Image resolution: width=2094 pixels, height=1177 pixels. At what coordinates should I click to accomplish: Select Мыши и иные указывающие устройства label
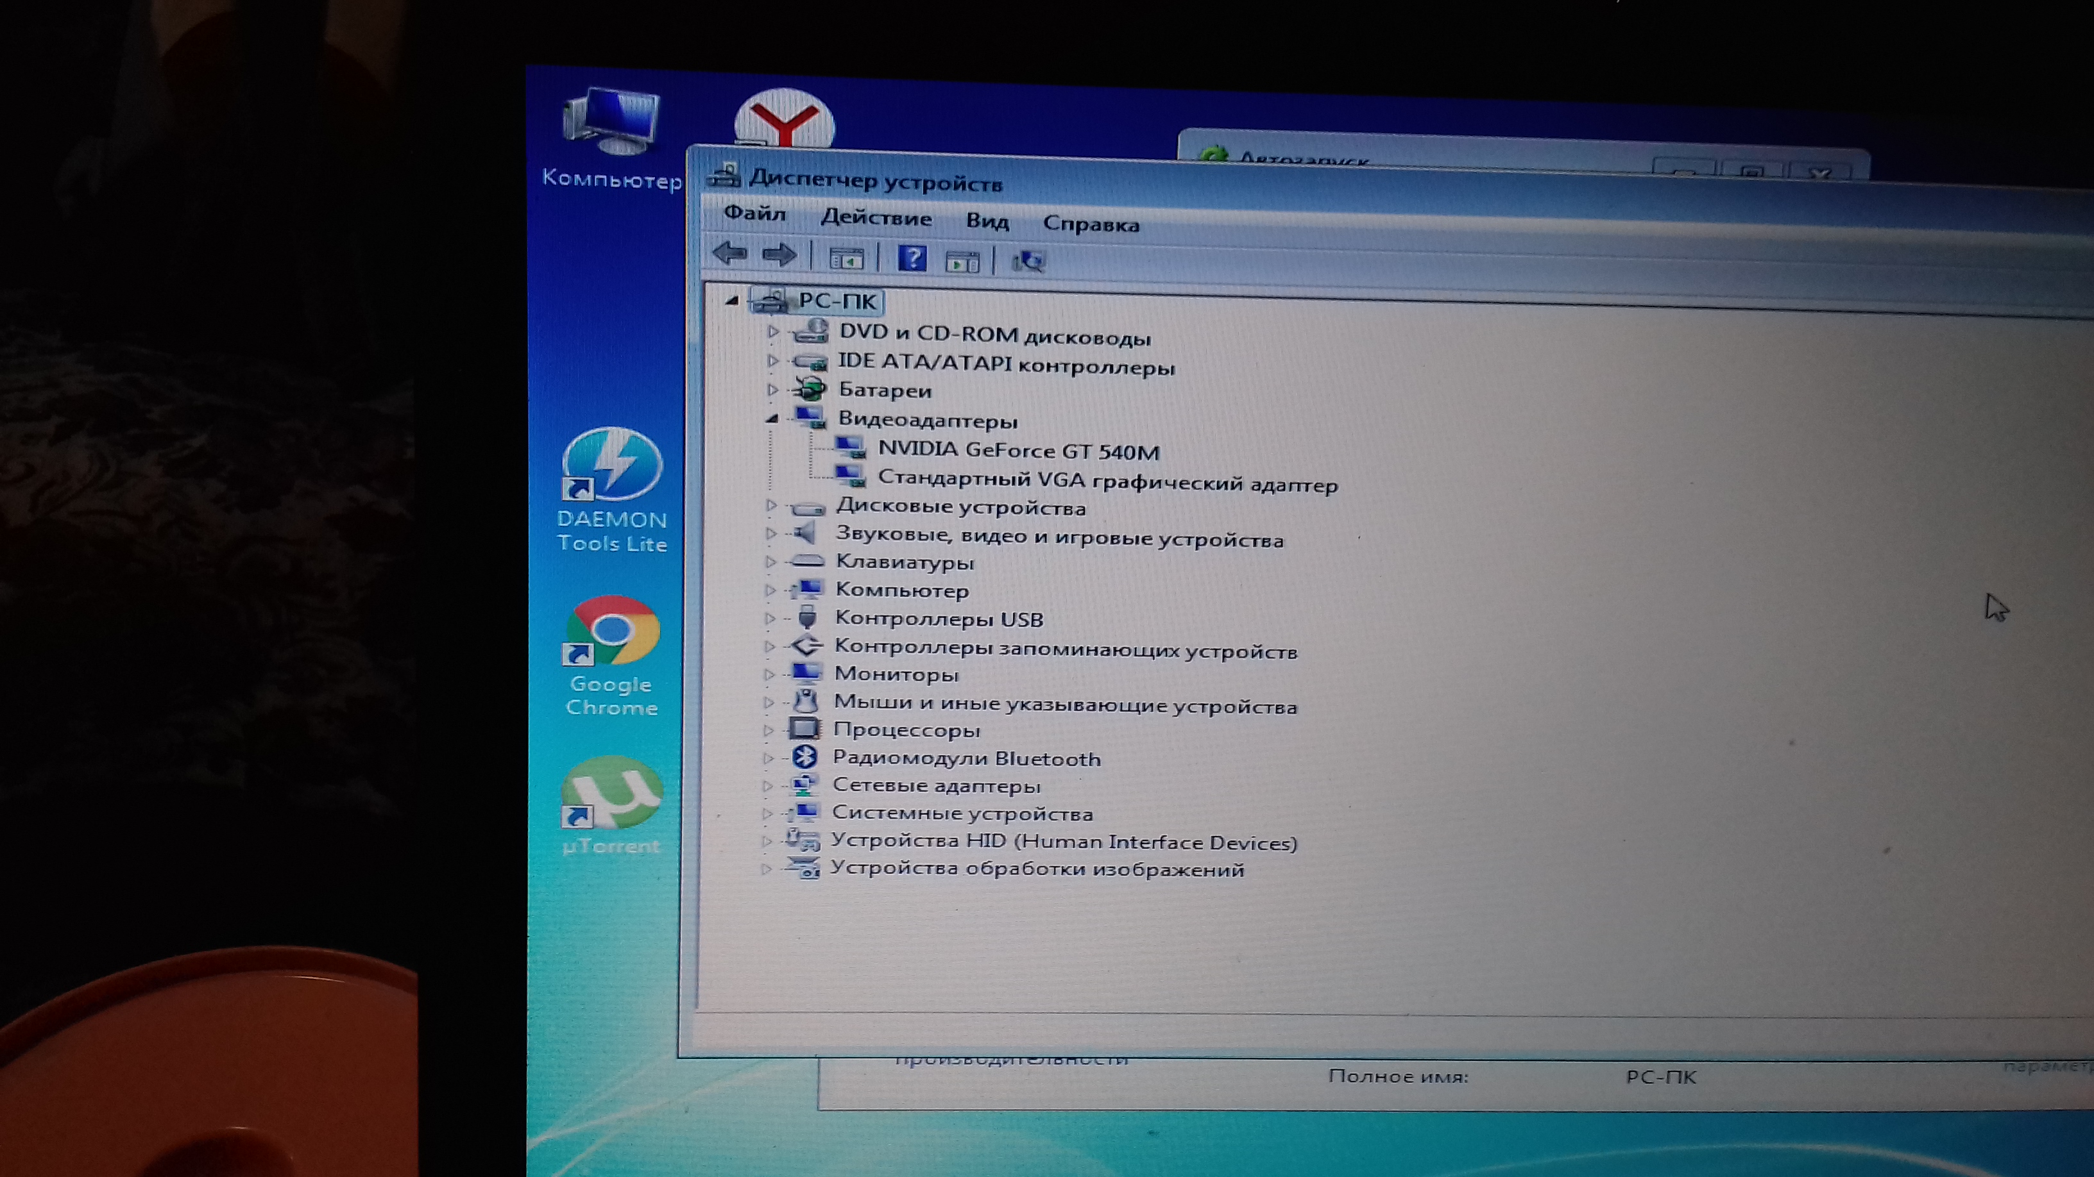pyautogui.click(x=1065, y=705)
